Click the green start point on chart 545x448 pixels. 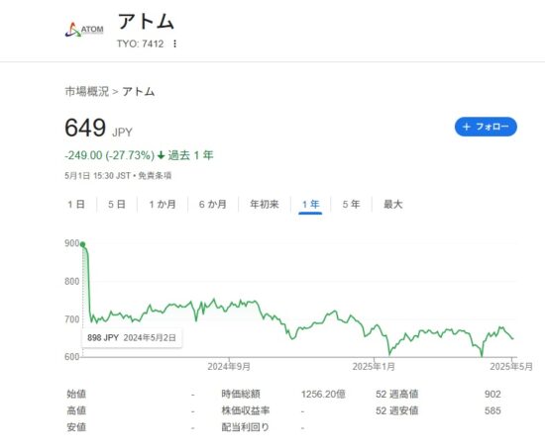pyautogui.click(x=82, y=244)
